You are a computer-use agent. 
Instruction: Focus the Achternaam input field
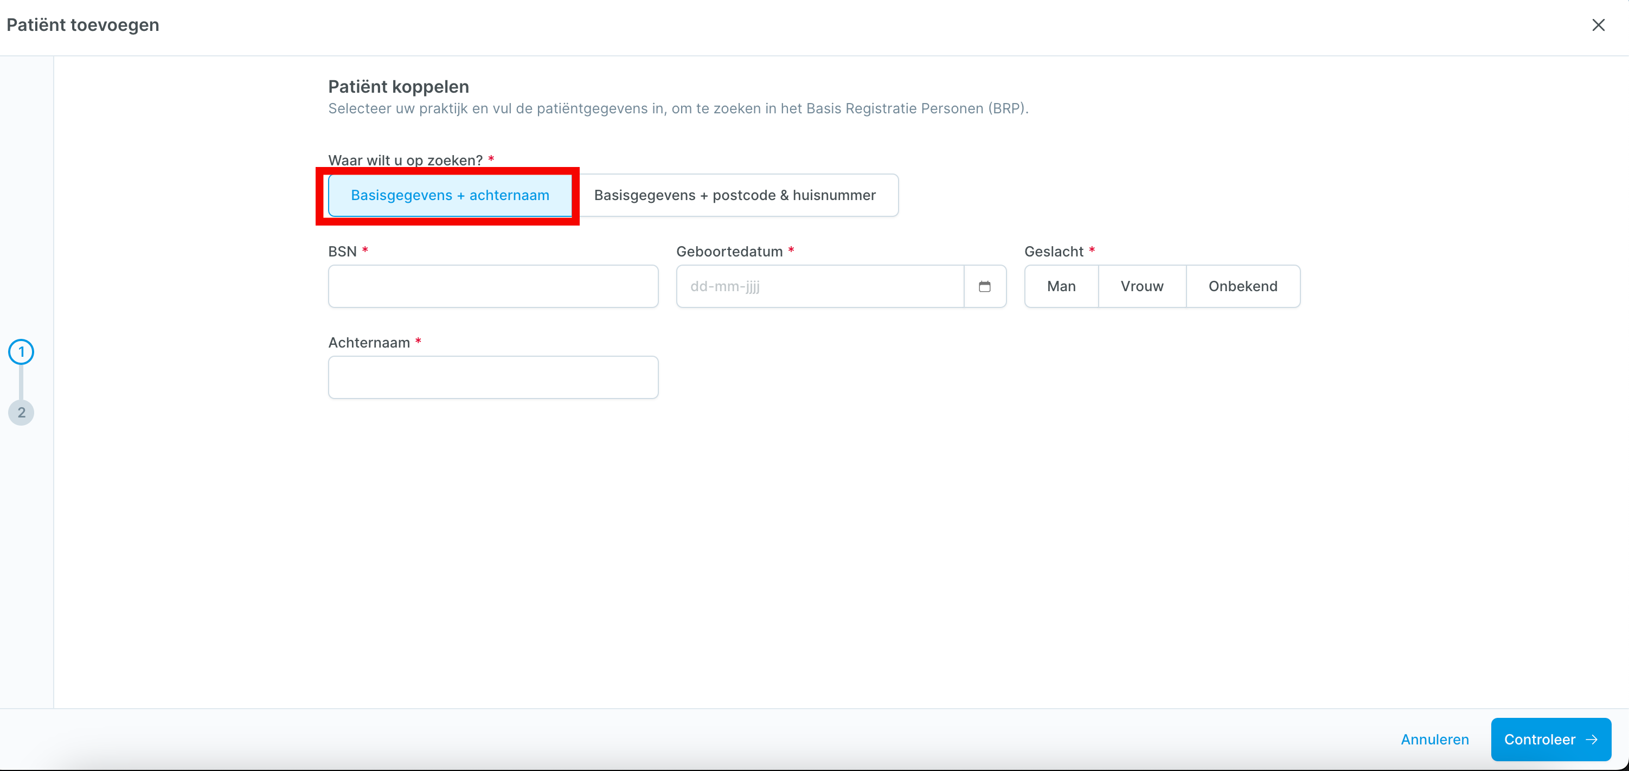tap(493, 377)
